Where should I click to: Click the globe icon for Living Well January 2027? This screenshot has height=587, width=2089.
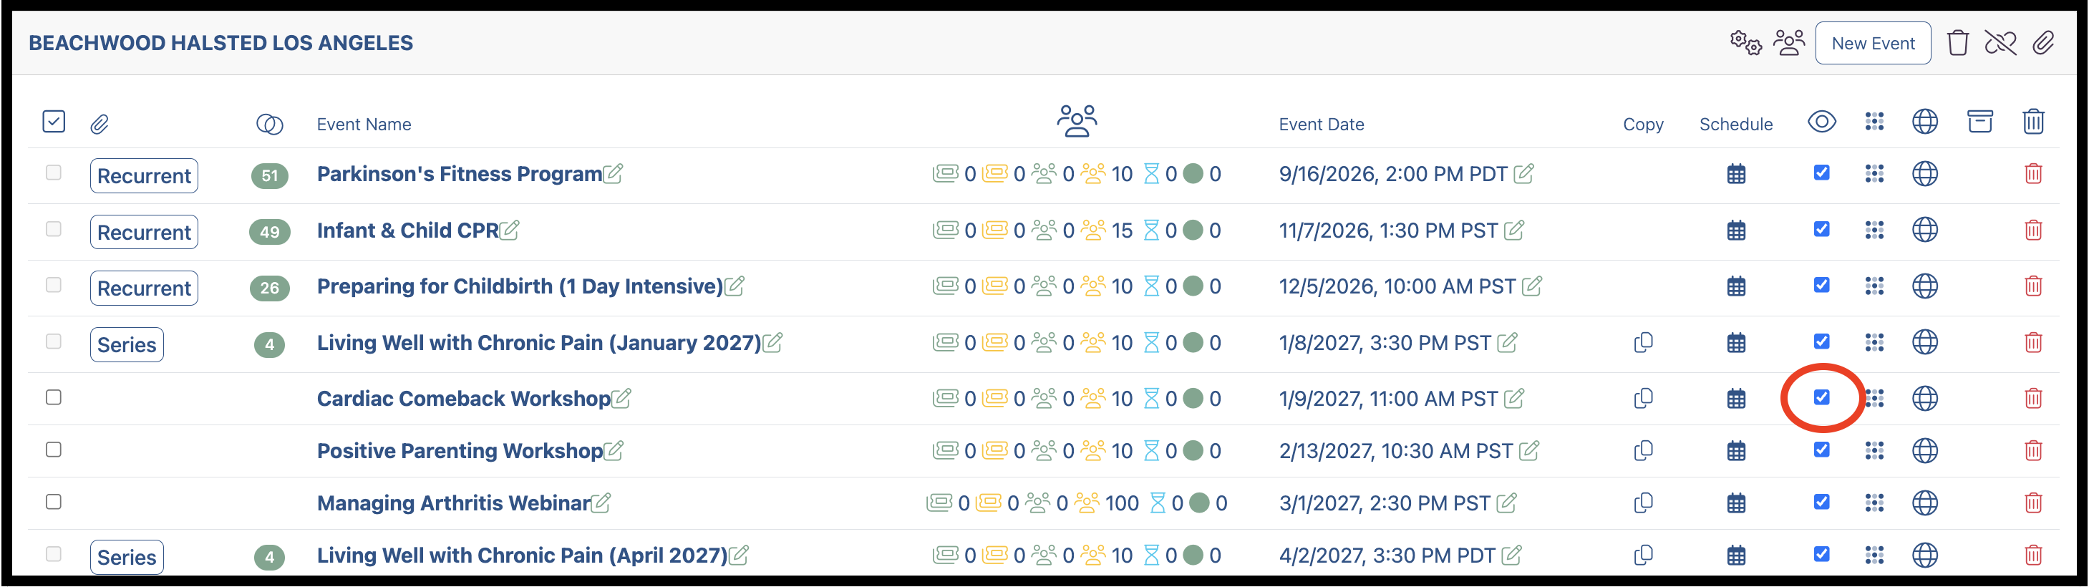[1925, 342]
